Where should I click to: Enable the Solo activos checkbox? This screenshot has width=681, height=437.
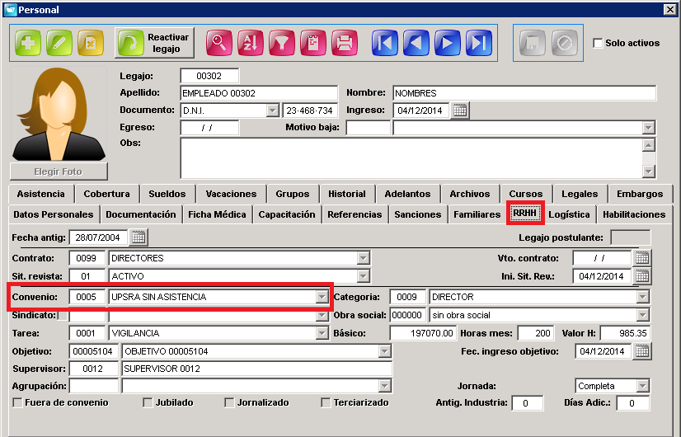[598, 43]
